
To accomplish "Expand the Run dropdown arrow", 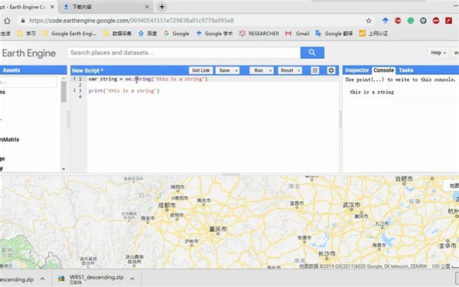I will [271, 70].
